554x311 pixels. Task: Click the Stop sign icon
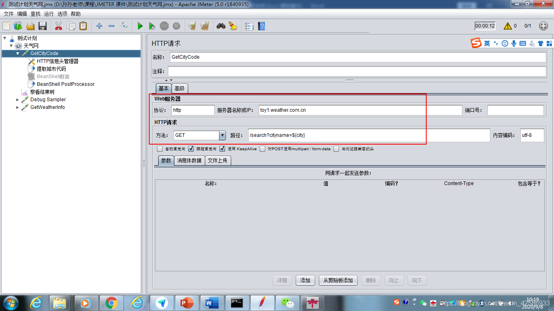click(164, 26)
